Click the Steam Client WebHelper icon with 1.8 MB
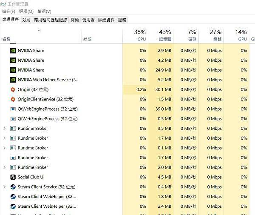 click(13, 197)
